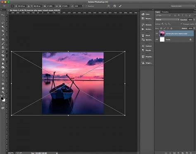Open the workspace switcher dropdown
Viewport: 196px width, 154px height.
pos(182,6)
